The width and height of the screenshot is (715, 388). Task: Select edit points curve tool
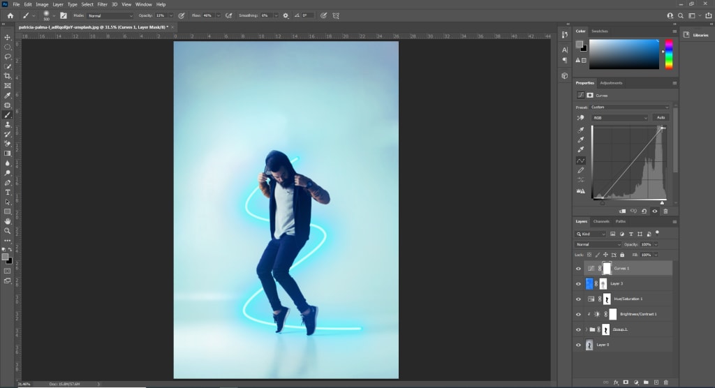[580, 161]
